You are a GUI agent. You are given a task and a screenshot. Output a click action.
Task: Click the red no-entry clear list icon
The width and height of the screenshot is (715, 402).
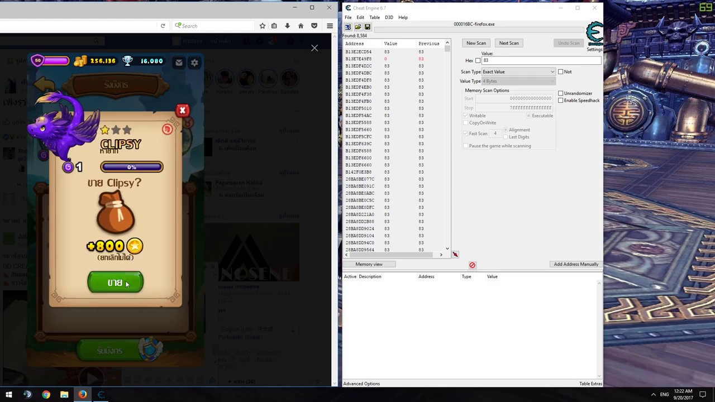(472, 265)
